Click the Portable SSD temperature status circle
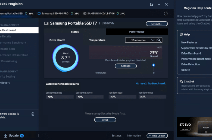This screenshot has height=140, width=212. pos(26,14)
